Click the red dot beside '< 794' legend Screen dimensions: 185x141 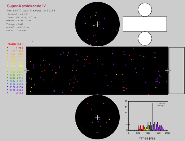pos(7,47)
